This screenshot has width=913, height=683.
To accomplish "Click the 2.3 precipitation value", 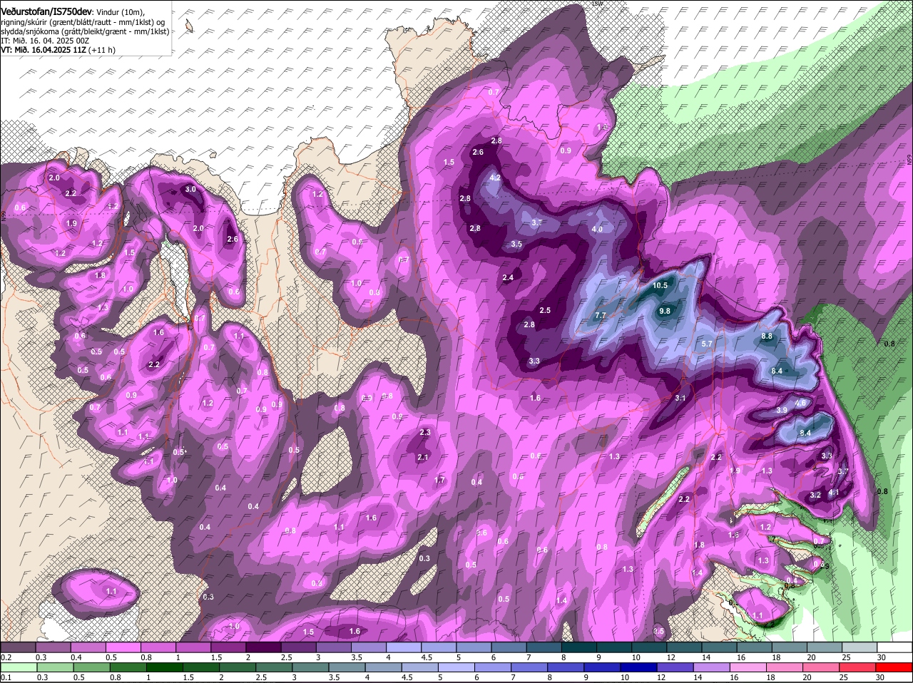I will pos(425,433).
